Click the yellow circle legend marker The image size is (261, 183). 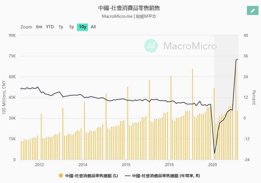(x=61, y=175)
